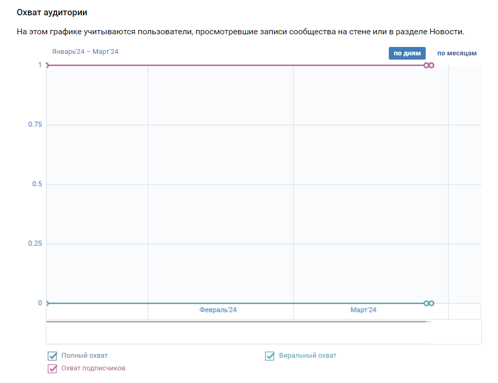
Task: Click the 0.75 y-axis label
Action: 35,125
